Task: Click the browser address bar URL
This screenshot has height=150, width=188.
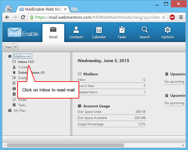Action: click(x=98, y=17)
